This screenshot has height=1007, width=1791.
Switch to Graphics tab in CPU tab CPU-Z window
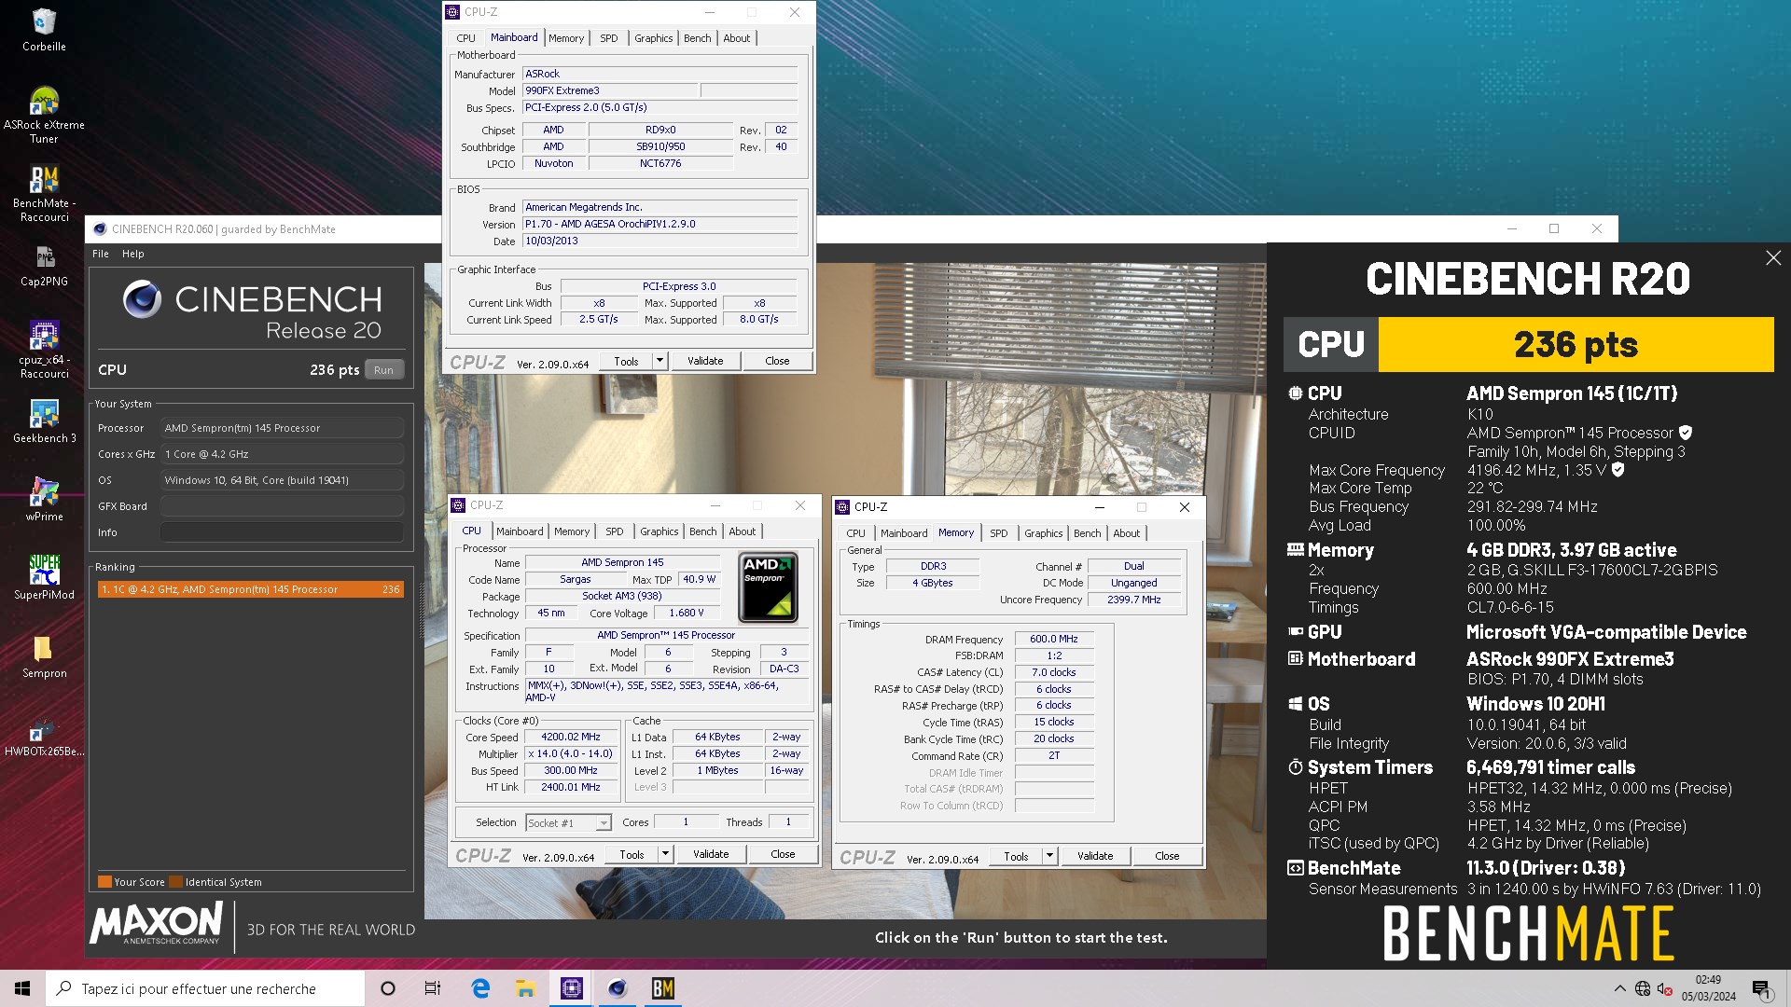pos(659,531)
